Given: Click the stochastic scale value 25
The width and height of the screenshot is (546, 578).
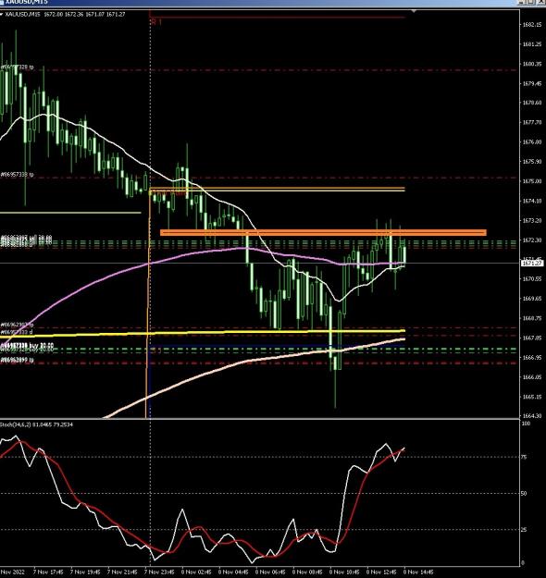Looking at the screenshot, I should click(x=524, y=530).
